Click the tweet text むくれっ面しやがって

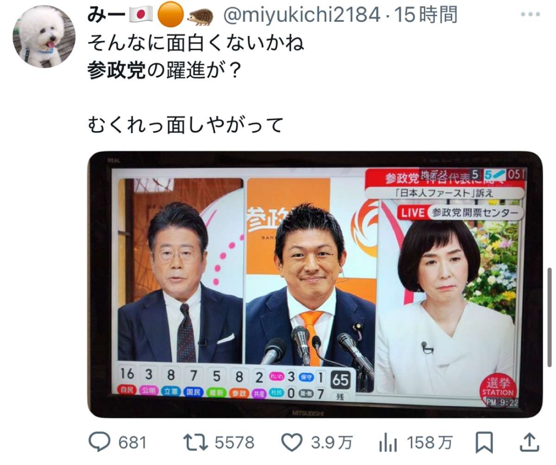pyautogui.click(x=185, y=124)
